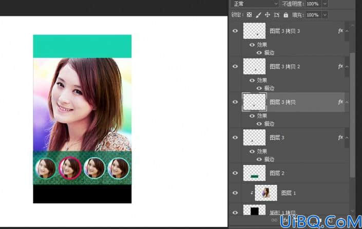Toggle 描边 visibility under 图层 3 拷贝 3
362x229 pixels.
click(259, 53)
